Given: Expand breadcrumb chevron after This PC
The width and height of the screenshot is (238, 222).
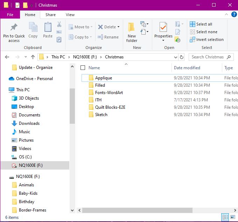Looking at the screenshot, I should point(69,57).
